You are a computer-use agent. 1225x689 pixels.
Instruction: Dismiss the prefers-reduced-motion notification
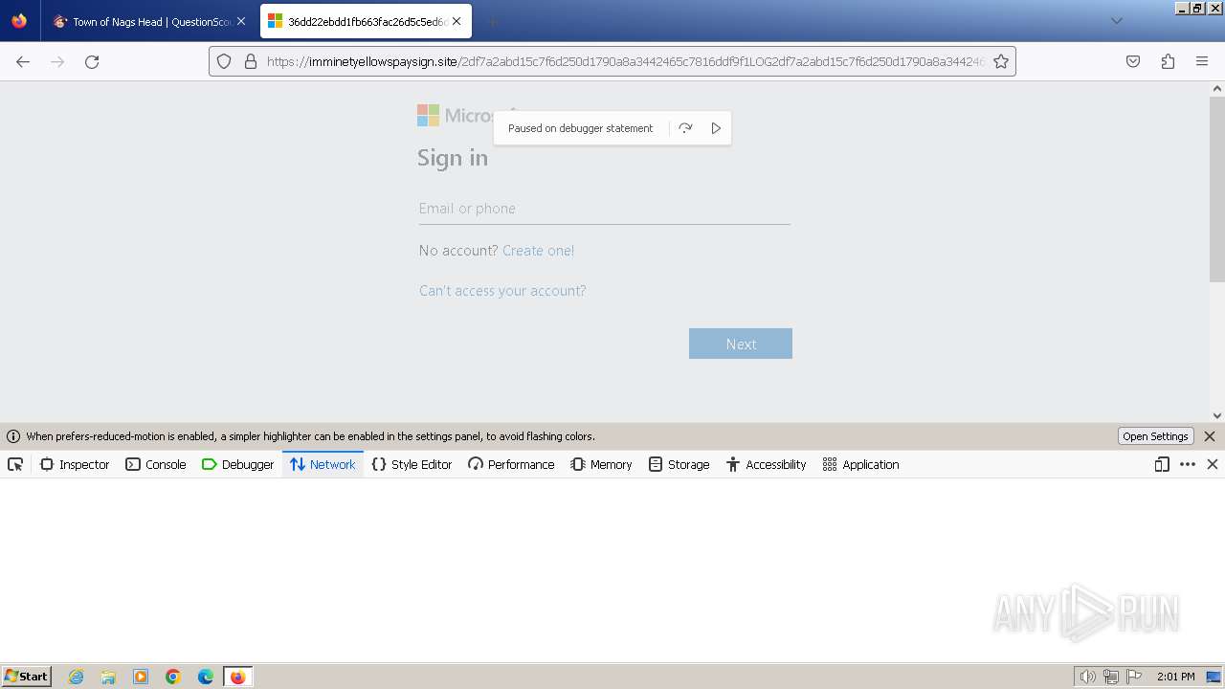point(1210,436)
